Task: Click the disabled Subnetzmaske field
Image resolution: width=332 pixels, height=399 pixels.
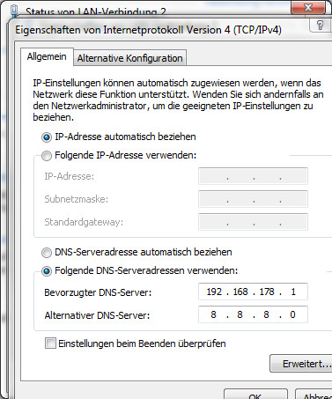Action: pyautogui.click(x=253, y=199)
